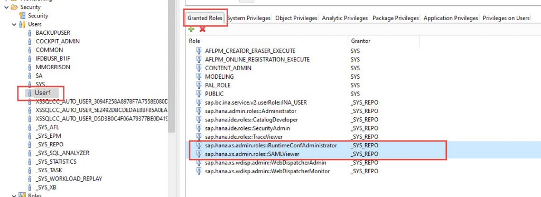Collapse the Security folder node
The image size is (541, 197).
pos(6,7)
